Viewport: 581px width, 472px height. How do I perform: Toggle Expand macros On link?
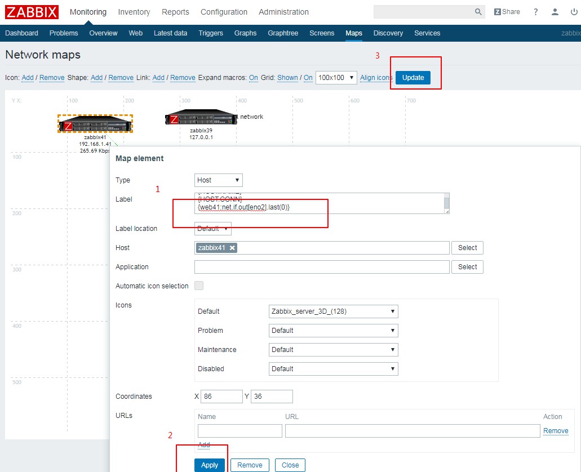(x=253, y=78)
